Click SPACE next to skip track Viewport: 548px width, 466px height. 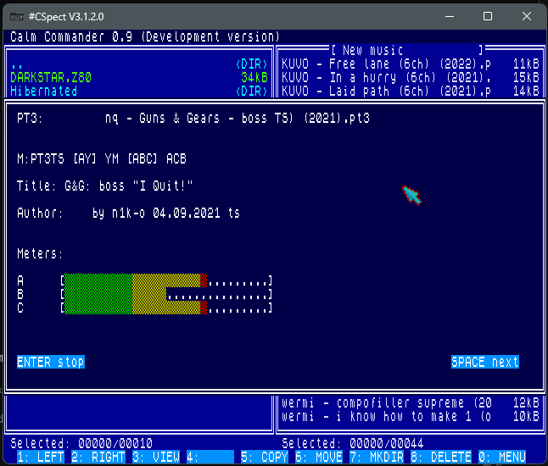tap(485, 362)
